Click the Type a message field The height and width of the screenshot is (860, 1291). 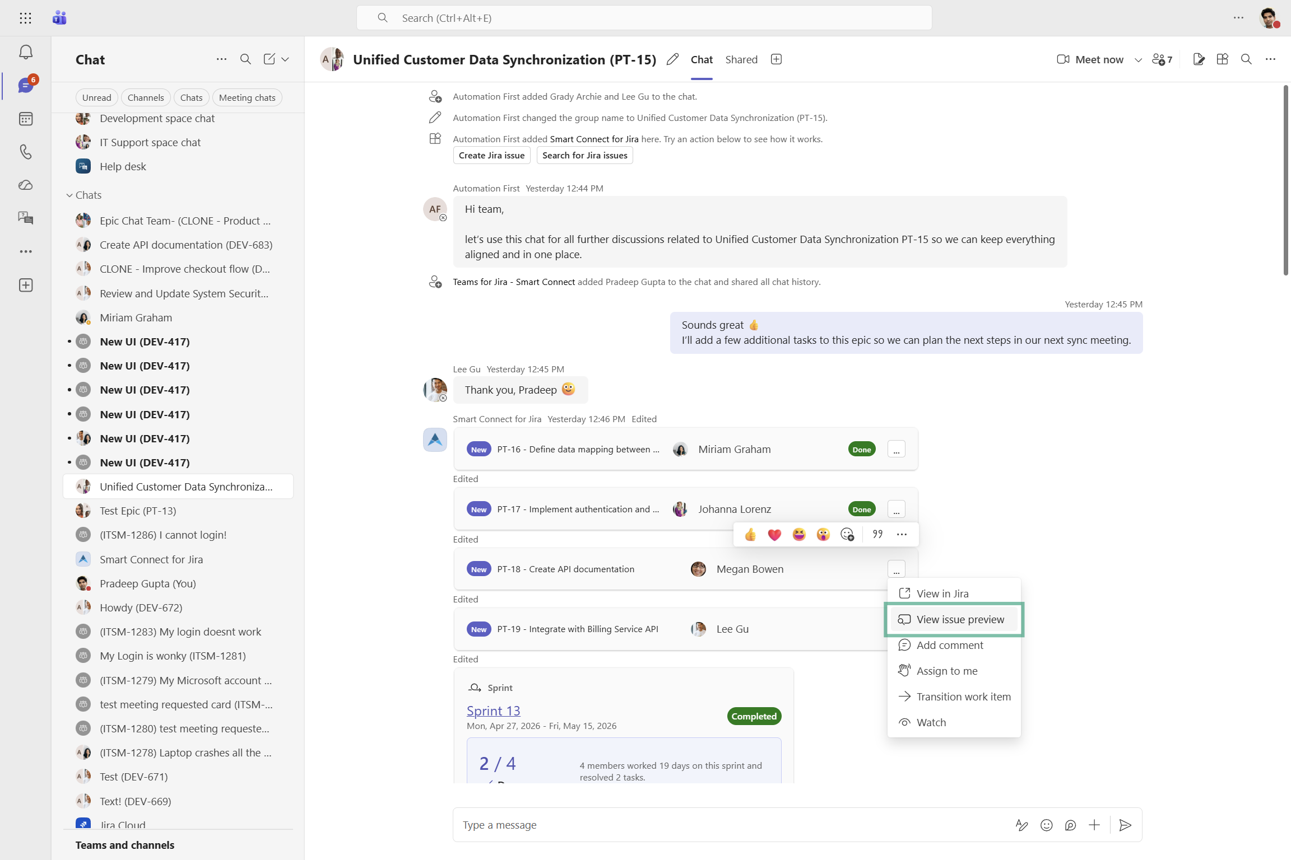pyautogui.click(x=734, y=825)
